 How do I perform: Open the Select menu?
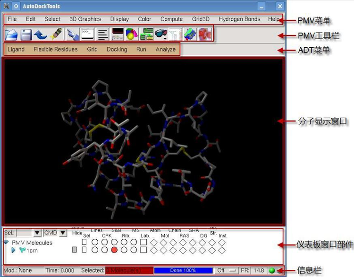point(52,19)
